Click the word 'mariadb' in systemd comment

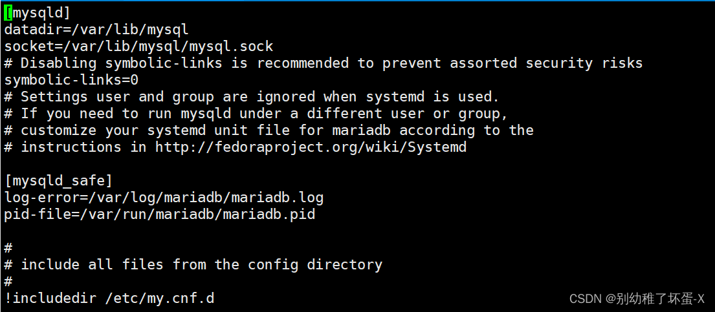click(361, 130)
